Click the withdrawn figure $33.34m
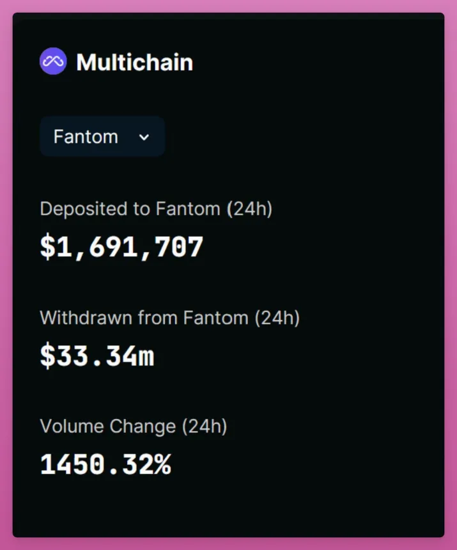The height and width of the screenshot is (550, 457). point(96,356)
